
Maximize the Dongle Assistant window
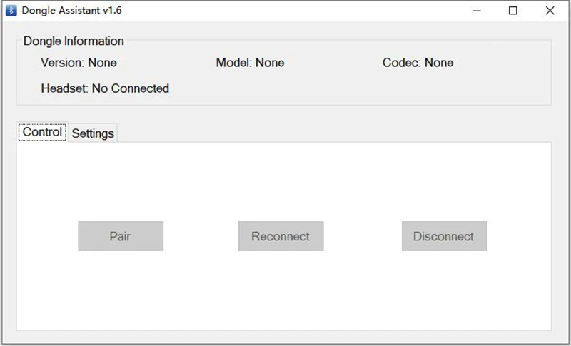512,11
